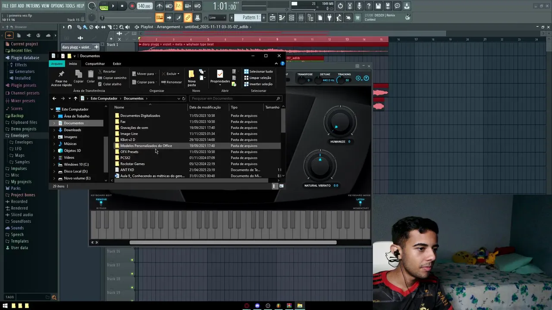Open Mover para dropdown

point(144,74)
